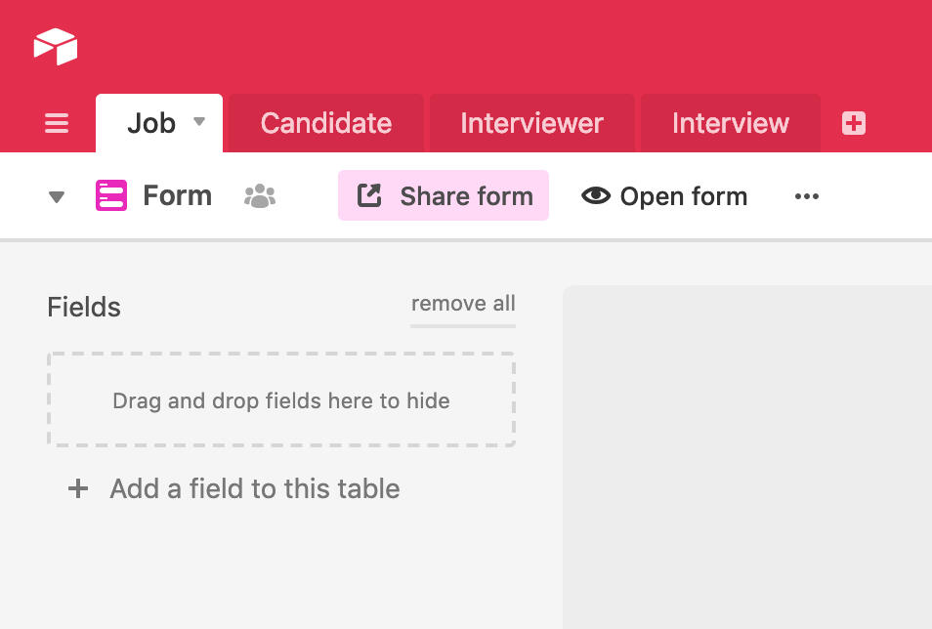This screenshot has width=932, height=629.
Task: Open the collaborators people icon
Action: [x=260, y=196]
